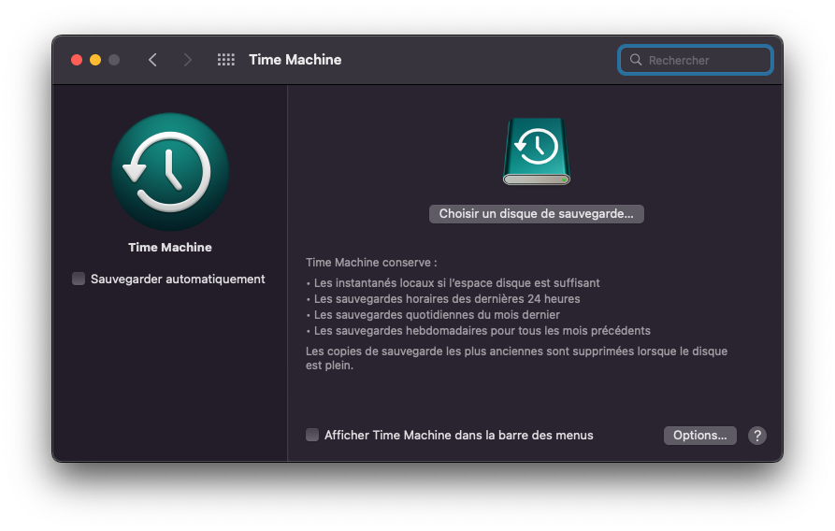Click line 'Les sauvegardes quotidiennes du mois dernier'
The image size is (835, 531).
coord(437,315)
